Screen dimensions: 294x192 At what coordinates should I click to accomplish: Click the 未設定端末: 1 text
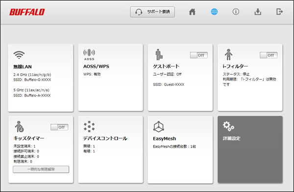click(24, 146)
